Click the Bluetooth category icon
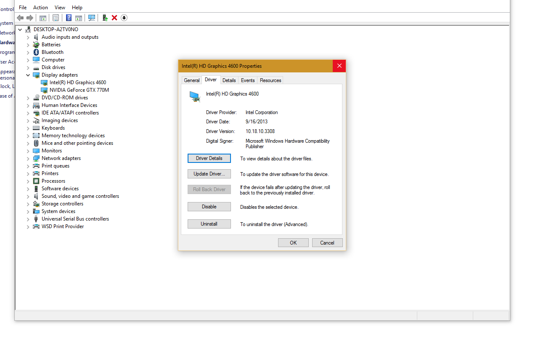This screenshot has height=346, width=554. [x=36, y=52]
